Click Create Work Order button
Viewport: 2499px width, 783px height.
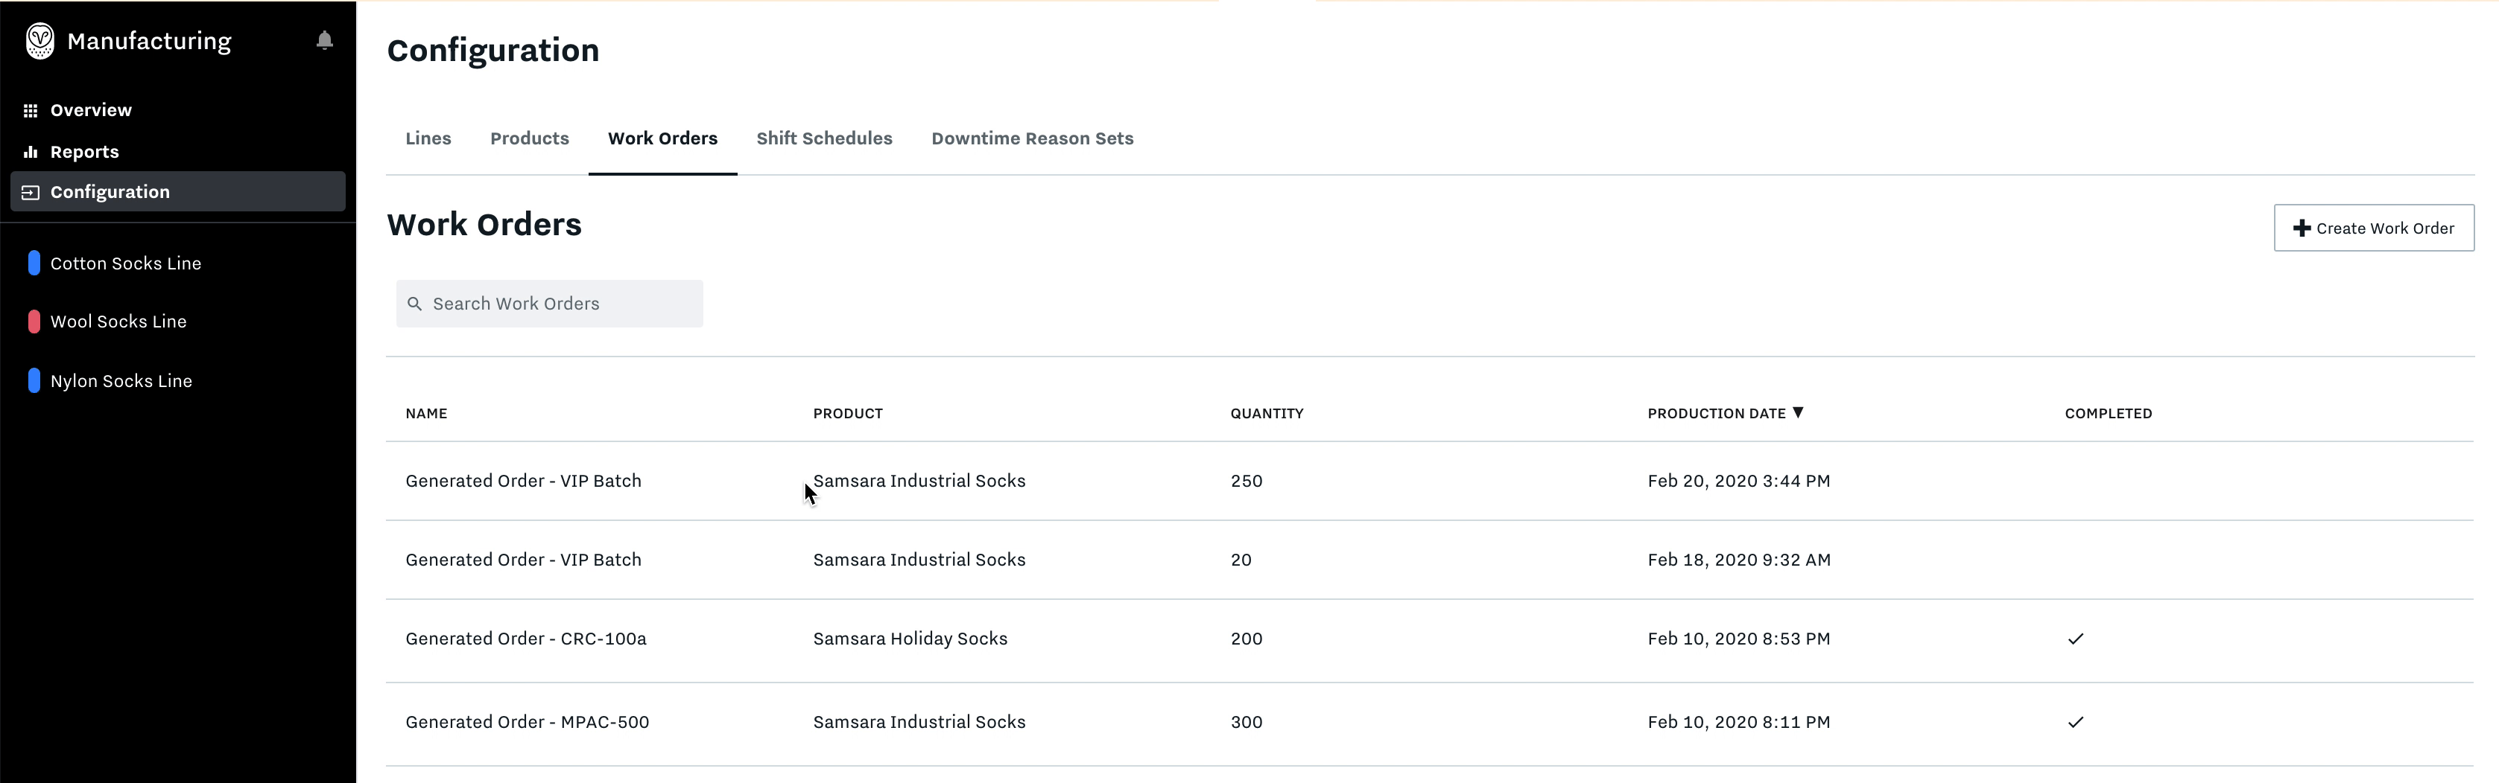tap(2373, 228)
